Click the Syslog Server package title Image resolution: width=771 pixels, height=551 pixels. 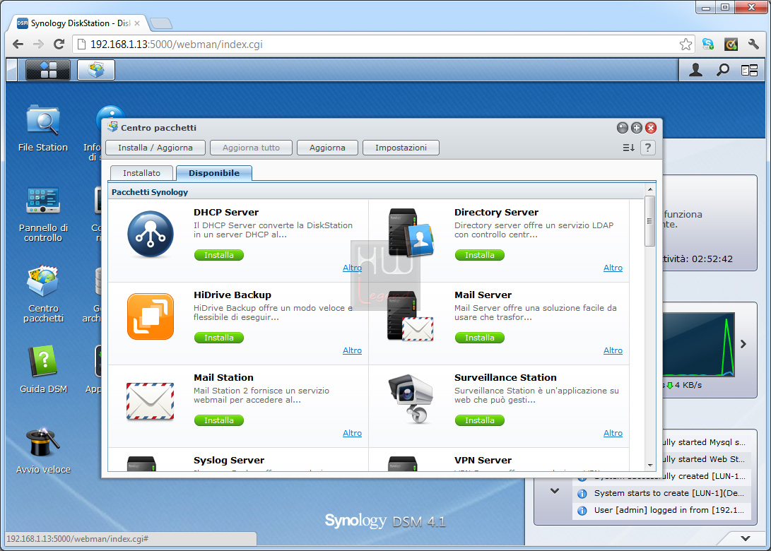coord(229,460)
